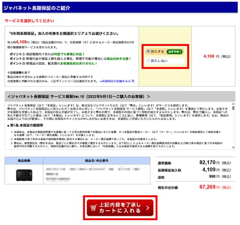Viewport: 240px width, 225px height.
Task: Click the terms box scrollbar thumb
Action: point(233,108)
